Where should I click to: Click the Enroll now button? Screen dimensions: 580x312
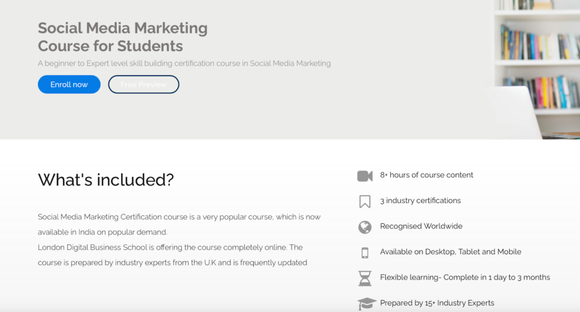(x=69, y=85)
